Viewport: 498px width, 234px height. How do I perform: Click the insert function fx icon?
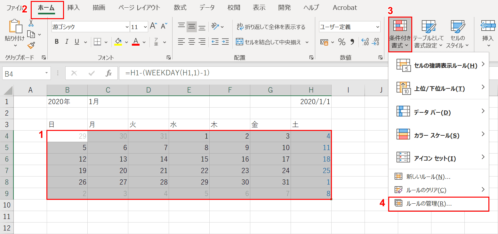(x=108, y=73)
